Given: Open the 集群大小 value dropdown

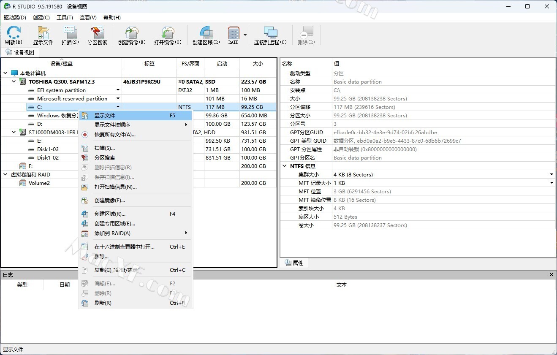Looking at the screenshot, I should [x=552, y=174].
